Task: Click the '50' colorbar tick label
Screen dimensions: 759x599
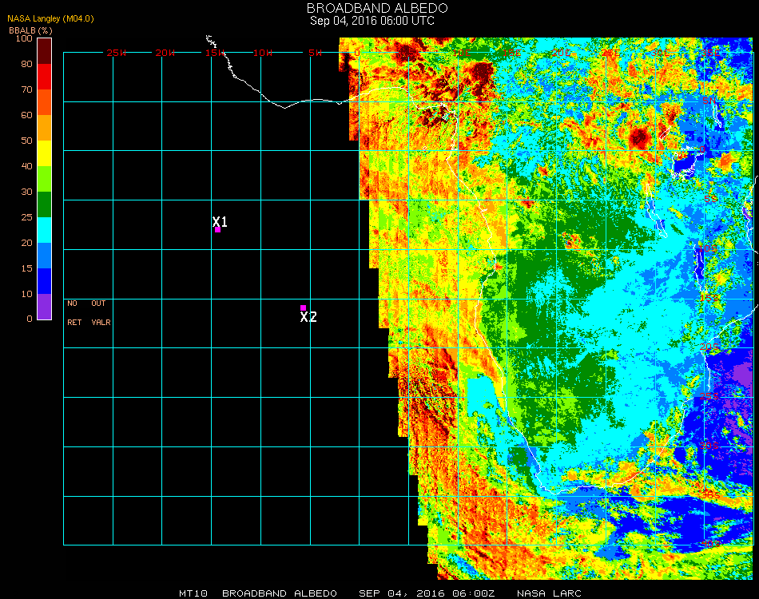Action: tap(26, 141)
